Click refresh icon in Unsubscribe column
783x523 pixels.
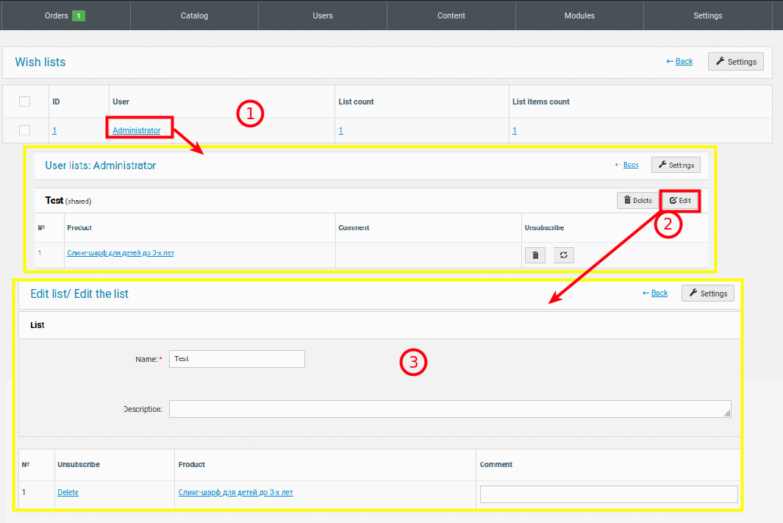click(564, 255)
